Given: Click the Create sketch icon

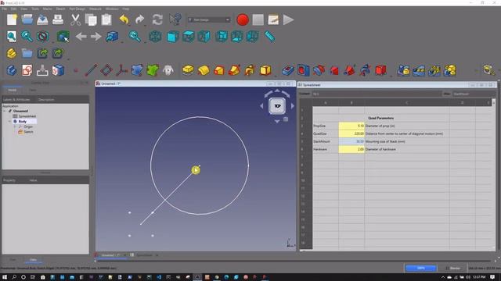Looking at the screenshot, I should pos(27,70).
